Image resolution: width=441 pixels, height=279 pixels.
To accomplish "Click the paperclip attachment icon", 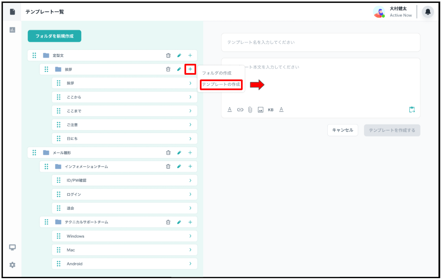I will coord(250,110).
